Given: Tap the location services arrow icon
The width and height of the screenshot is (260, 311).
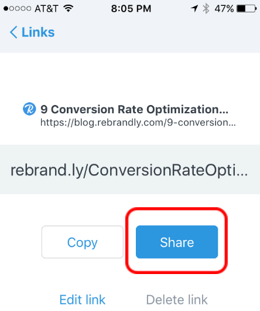Looking at the screenshot, I should click(194, 9).
